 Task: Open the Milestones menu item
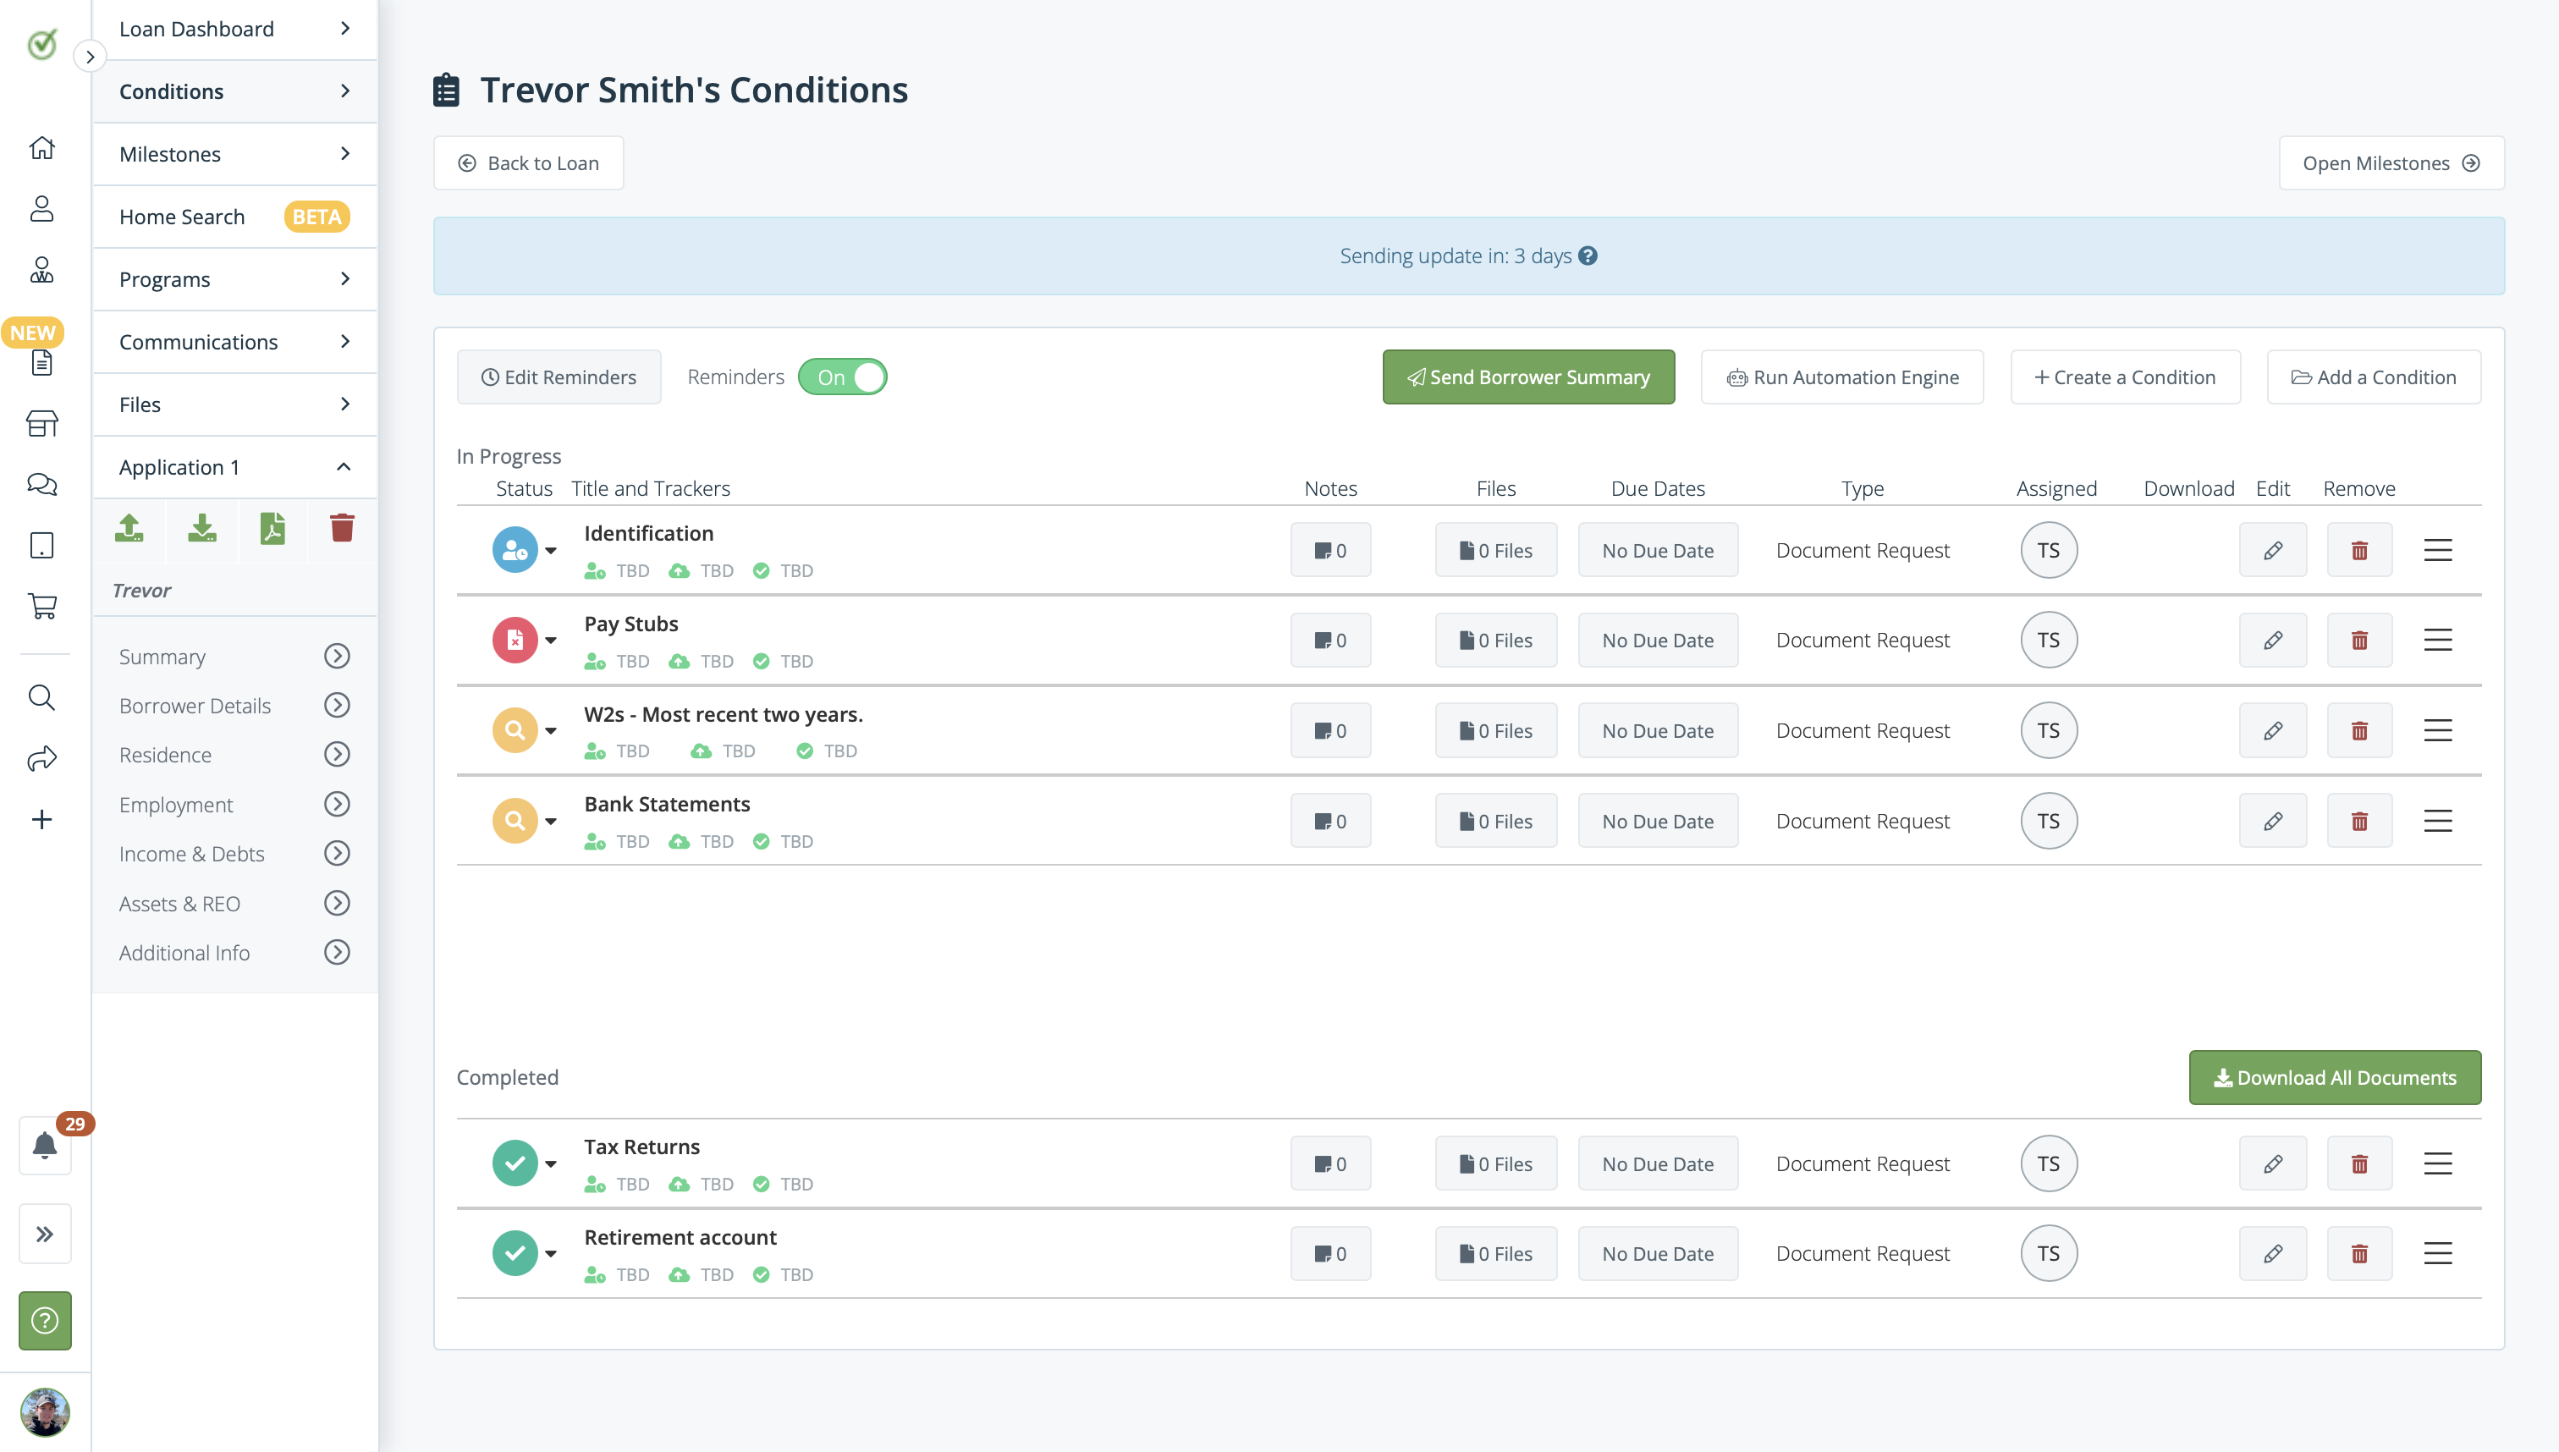(x=235, y=154)
